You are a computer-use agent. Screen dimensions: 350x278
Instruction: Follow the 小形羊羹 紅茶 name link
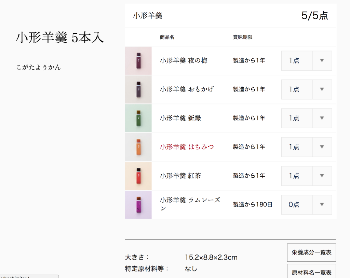tap(180, 176)
